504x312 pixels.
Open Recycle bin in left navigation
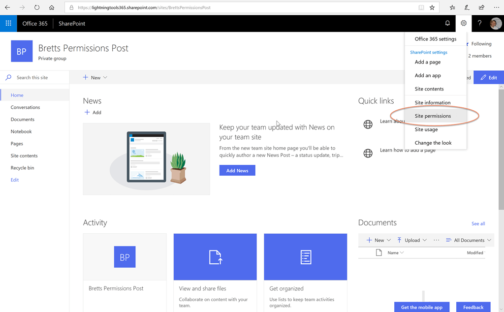22,168
